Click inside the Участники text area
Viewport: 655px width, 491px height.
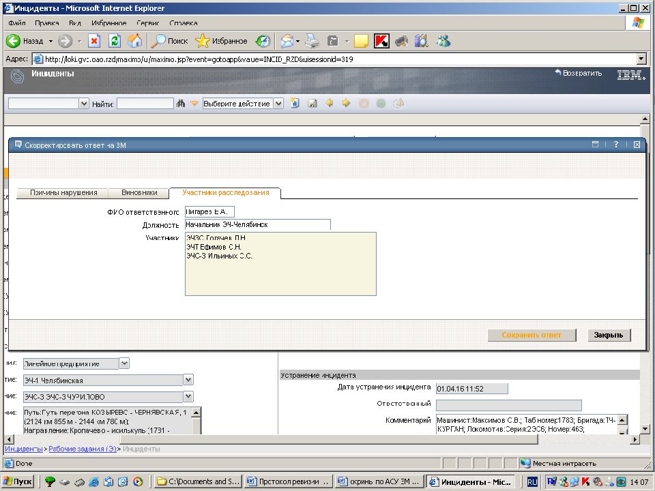[x=280, y=264]
